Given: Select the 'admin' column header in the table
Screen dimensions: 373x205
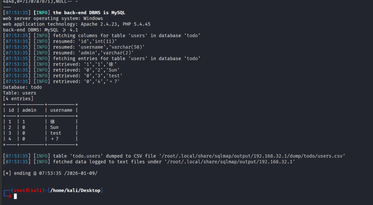Looking at the screenshot, I should [x=29, y=110].
